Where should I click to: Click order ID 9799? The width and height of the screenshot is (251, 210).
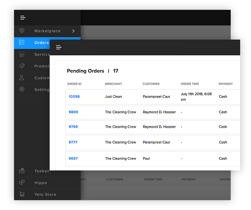(73, 127)
